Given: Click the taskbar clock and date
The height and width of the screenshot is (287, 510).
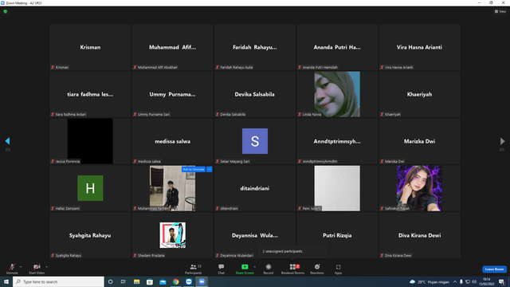Looking at the screenshot, I should pos(487,281).
